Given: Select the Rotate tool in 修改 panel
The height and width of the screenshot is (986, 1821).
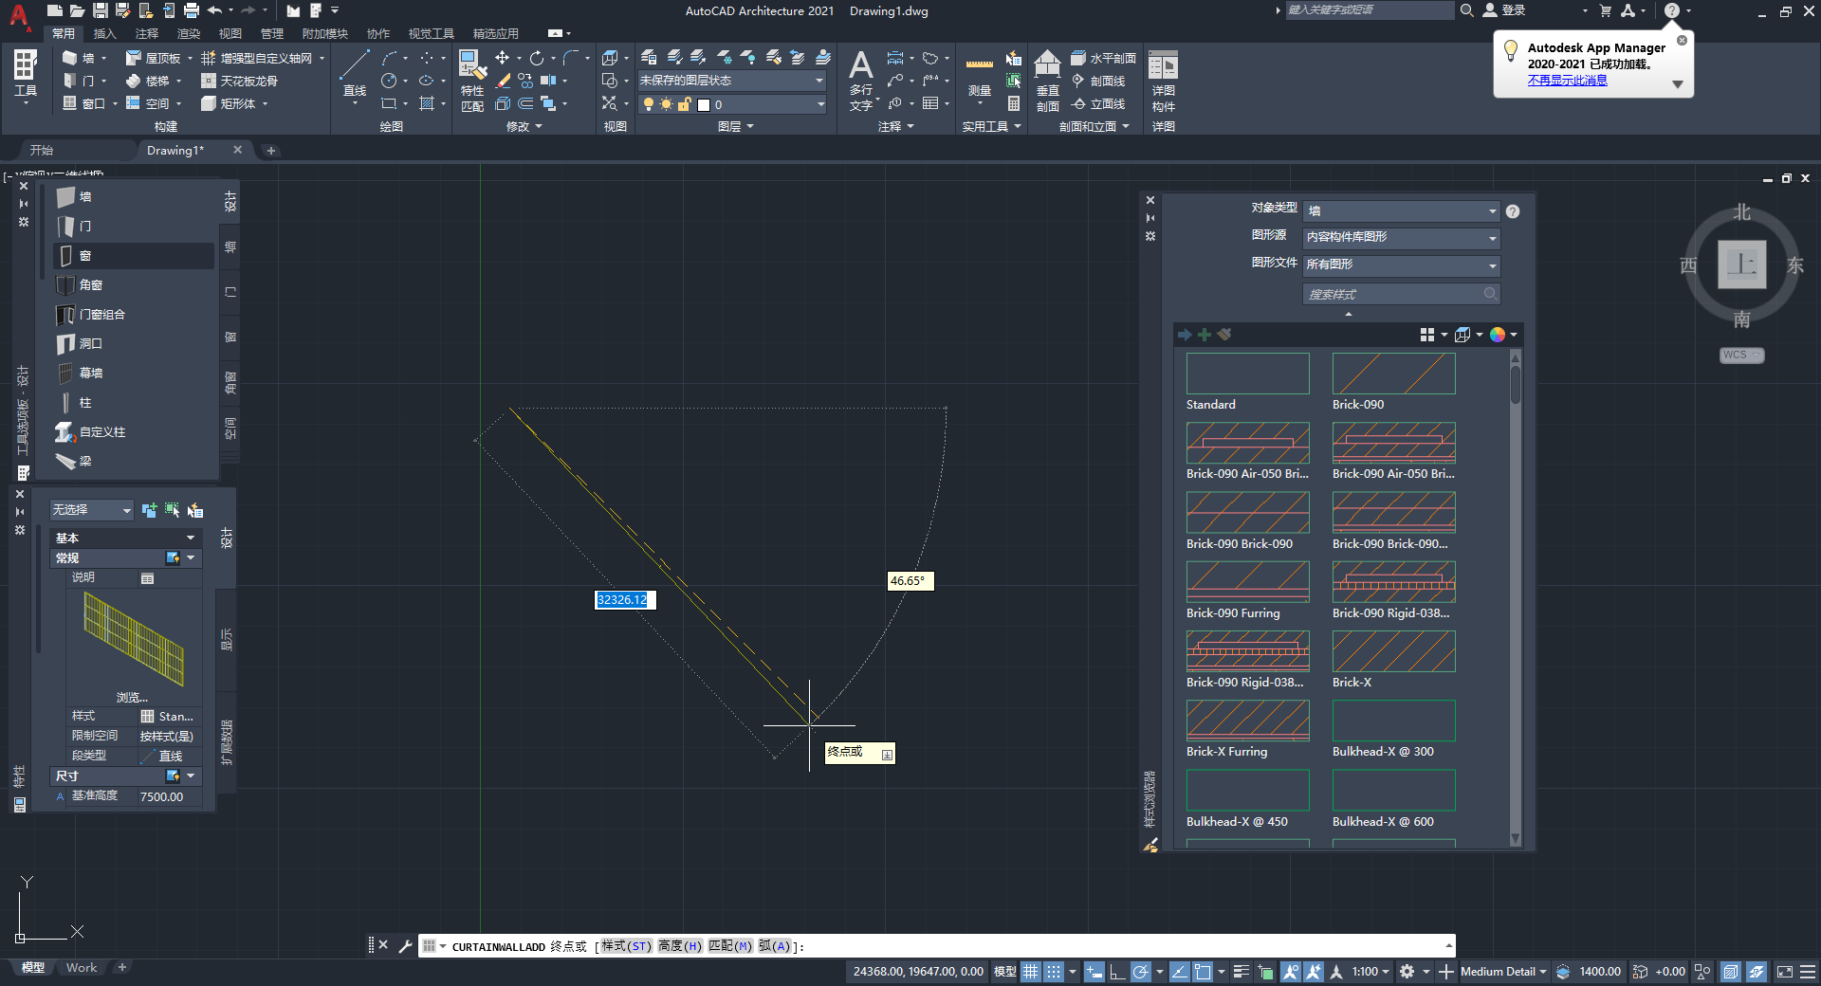Looking at the screenshot, I should coord(537,58).
